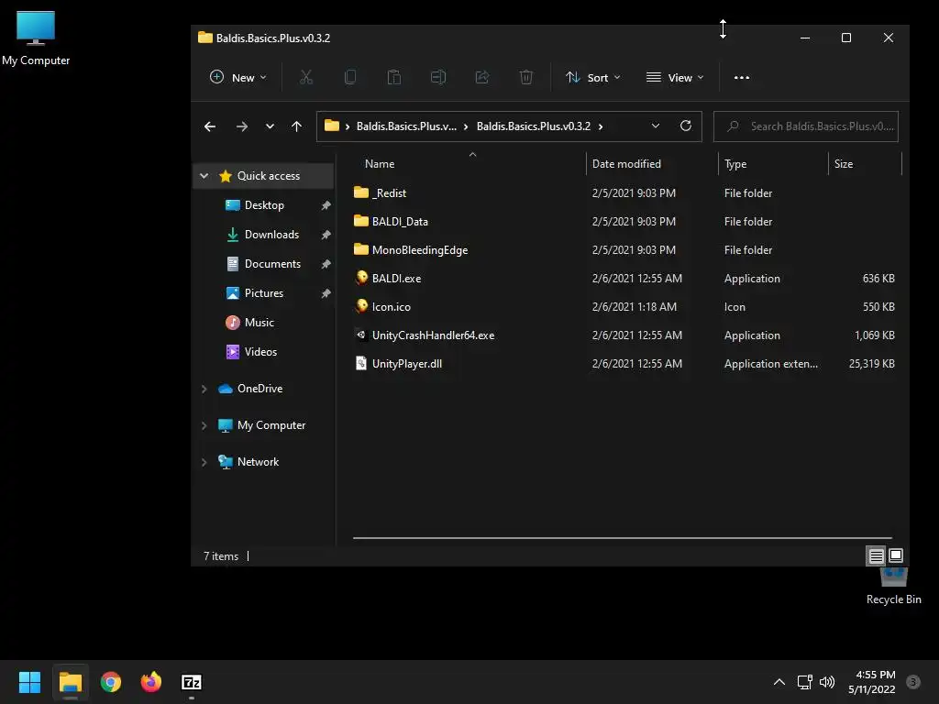The height and width of the screenshot is (704, 939).
Task: Click the Copy icon in toolbar
Action: point(350,77)
